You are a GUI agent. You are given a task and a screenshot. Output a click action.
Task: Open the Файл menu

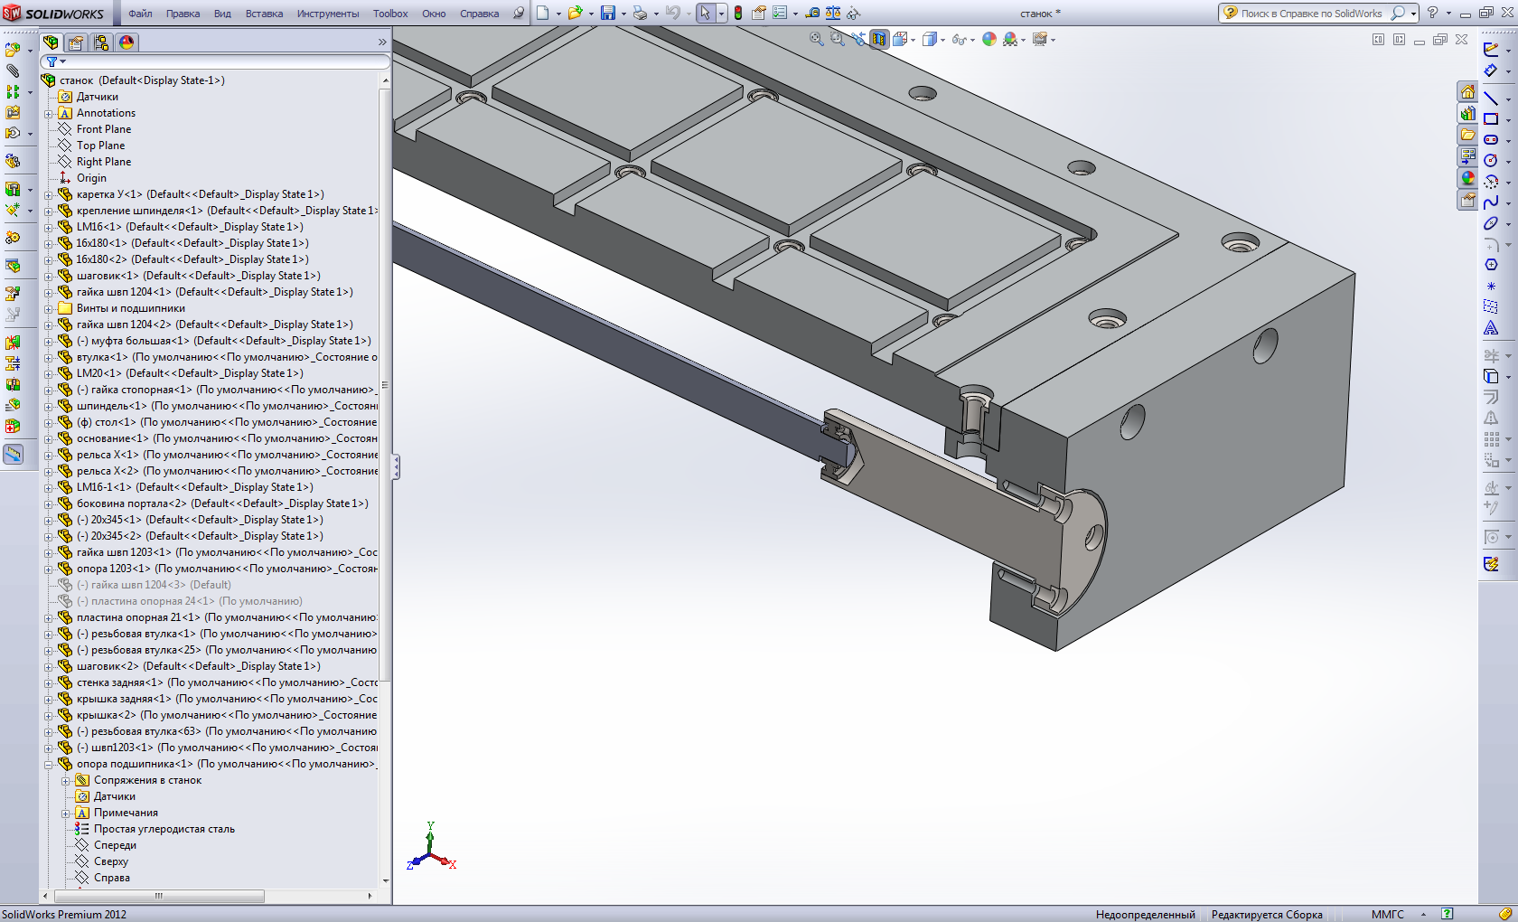tap(140, 14)
